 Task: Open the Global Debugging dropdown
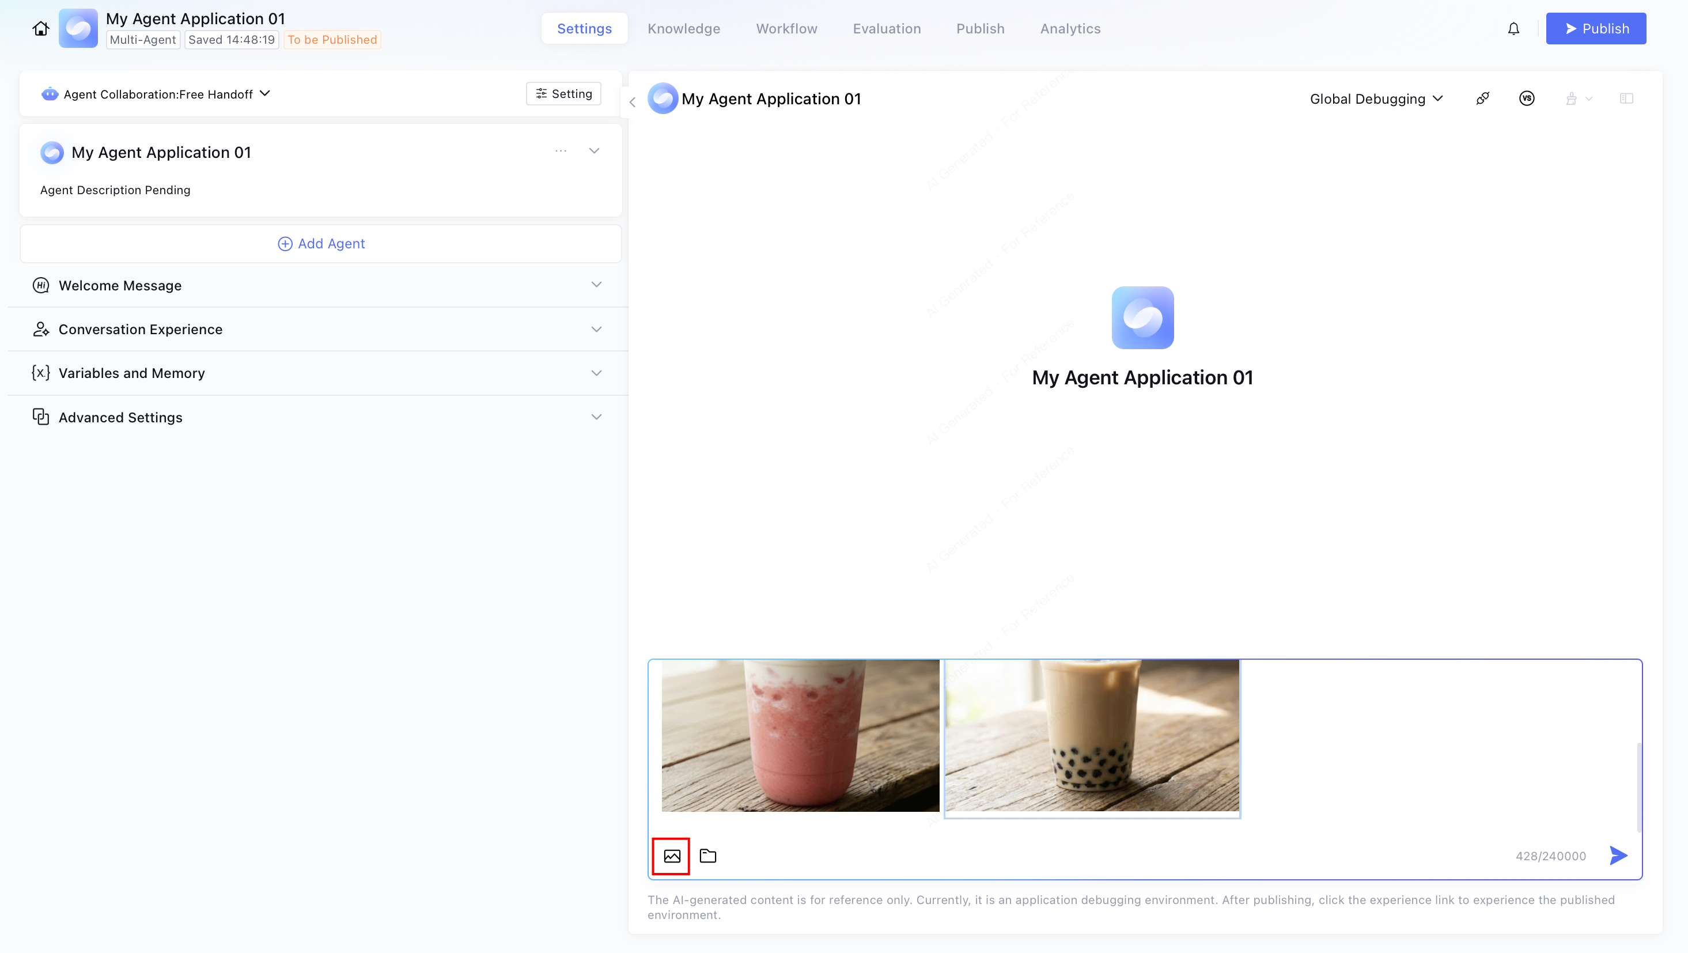coord(1375,99)
